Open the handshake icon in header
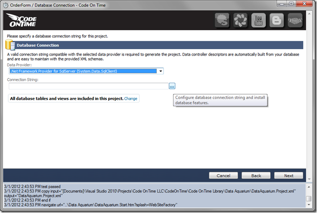 (x=295, y=20)
